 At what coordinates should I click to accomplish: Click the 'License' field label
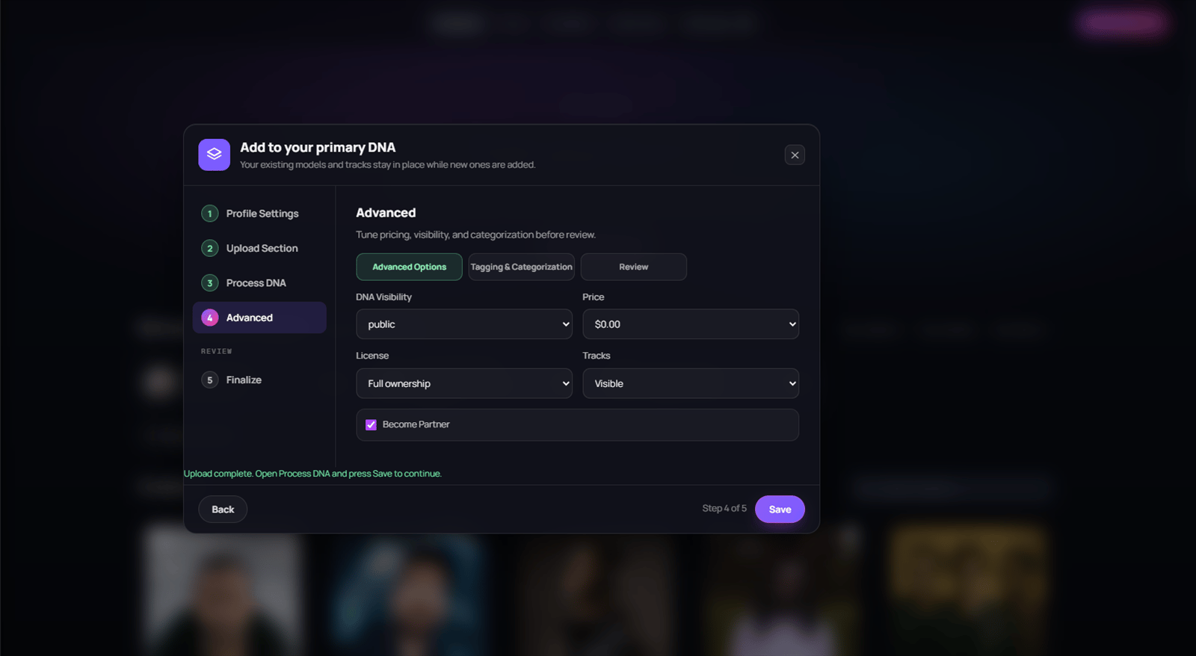[372, 356]
